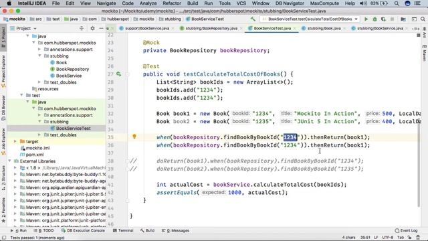Start debugging with the bug icon
Screen dimensions: 428x241
(x=374, y=19)
